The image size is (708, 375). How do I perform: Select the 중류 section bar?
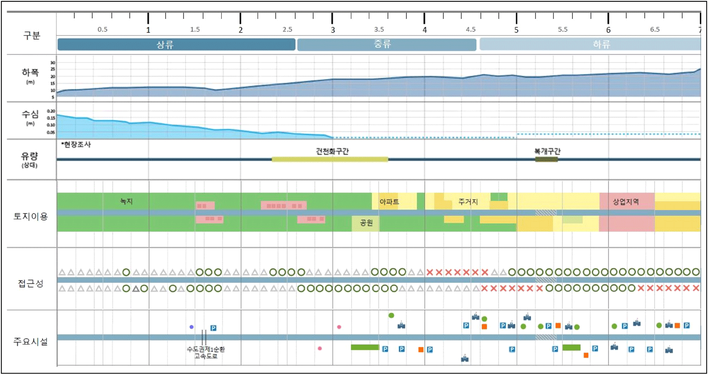[386, 44]
